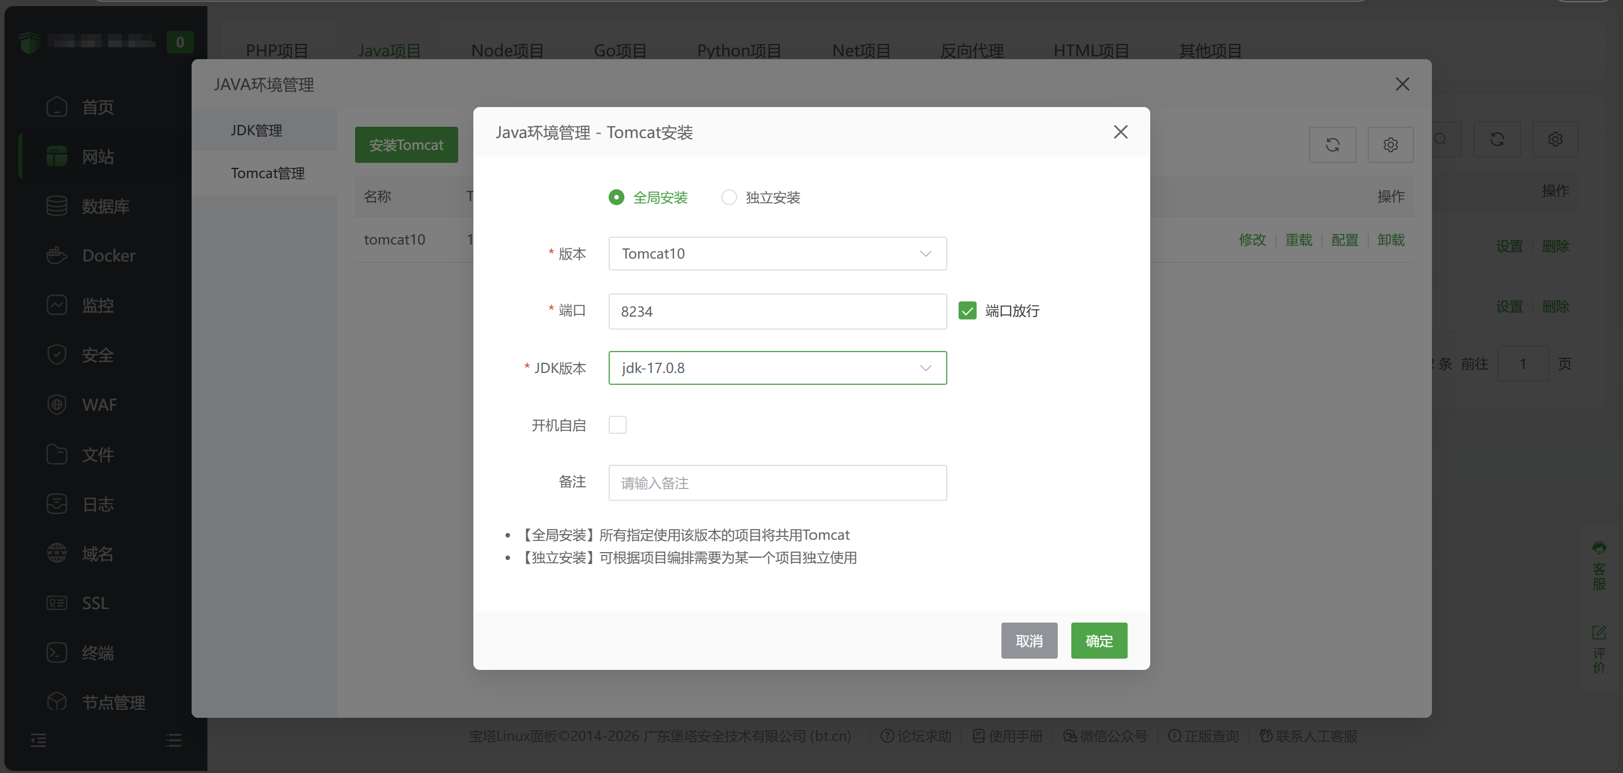
Task: Click the 取消 button
Action: [1029, 641]
